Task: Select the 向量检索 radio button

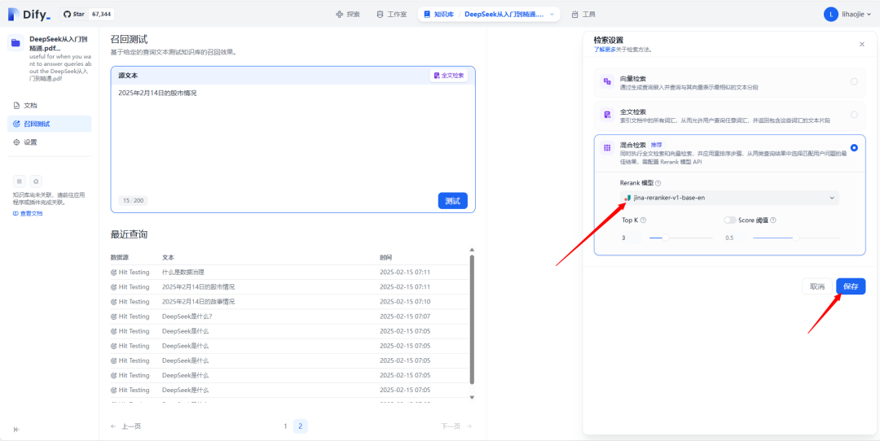Action: 854,81
